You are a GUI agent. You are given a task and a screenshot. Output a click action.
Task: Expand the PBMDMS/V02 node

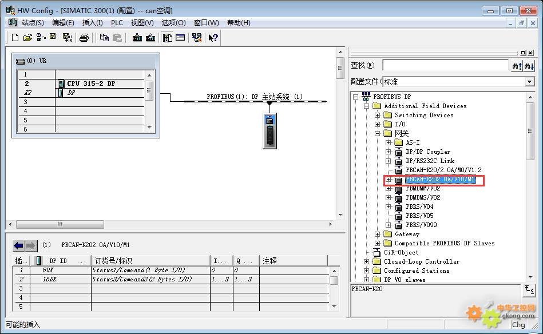pyautogui.click(x=388, y=198)
